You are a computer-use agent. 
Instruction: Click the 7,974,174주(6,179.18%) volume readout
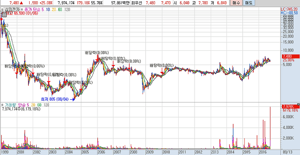[x=21, y=109]
